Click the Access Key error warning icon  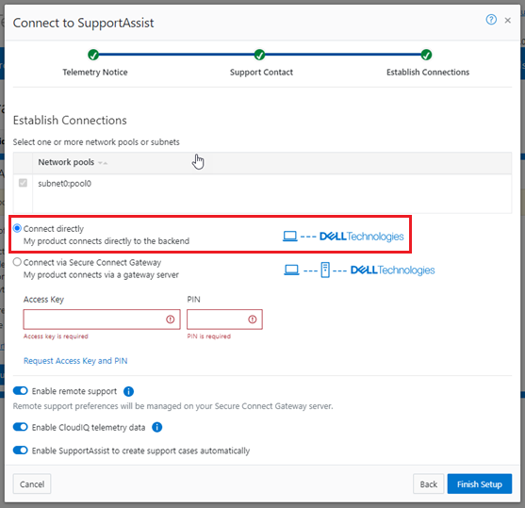(x=170, y=320)
